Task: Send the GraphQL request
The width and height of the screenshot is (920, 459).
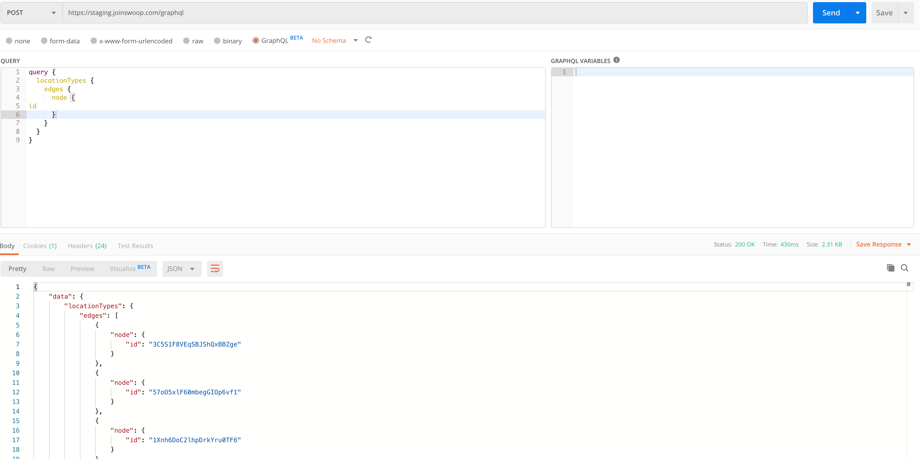Action: pos(831,12)
